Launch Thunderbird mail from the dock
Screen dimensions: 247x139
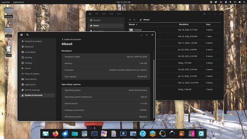[x=65, y=134]
